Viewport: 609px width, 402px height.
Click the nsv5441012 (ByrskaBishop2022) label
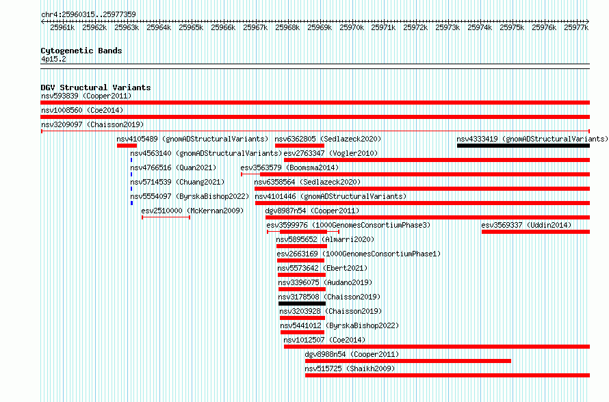pos(339,325)
